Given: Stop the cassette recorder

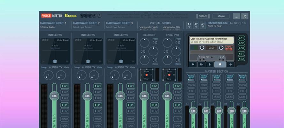Looking at the screenshot, I should click(220, 64).
